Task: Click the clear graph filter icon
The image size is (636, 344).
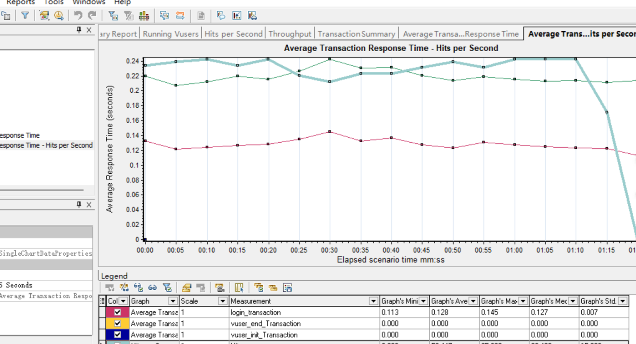Action: (x=129, y=16)
